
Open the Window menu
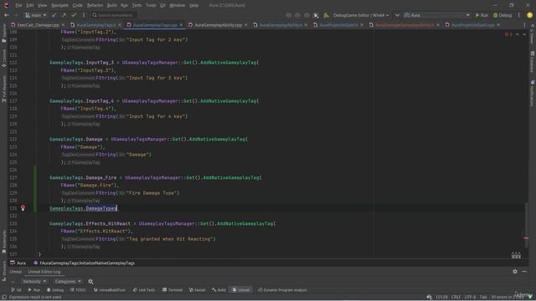point(177,6)
